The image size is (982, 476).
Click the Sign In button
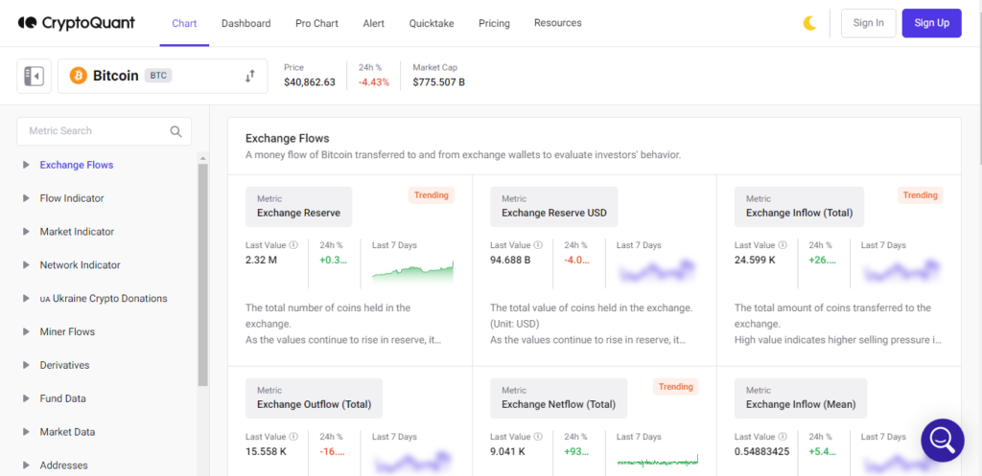pyautogui.click(x=869, y=23)
